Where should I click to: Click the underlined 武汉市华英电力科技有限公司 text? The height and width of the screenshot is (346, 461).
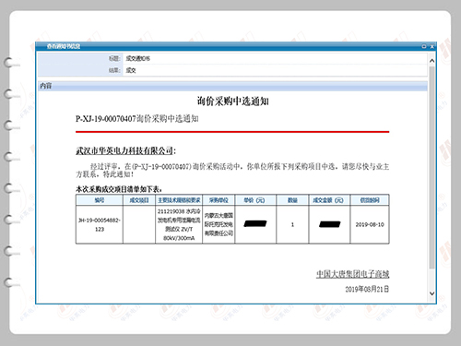[124, 150]
